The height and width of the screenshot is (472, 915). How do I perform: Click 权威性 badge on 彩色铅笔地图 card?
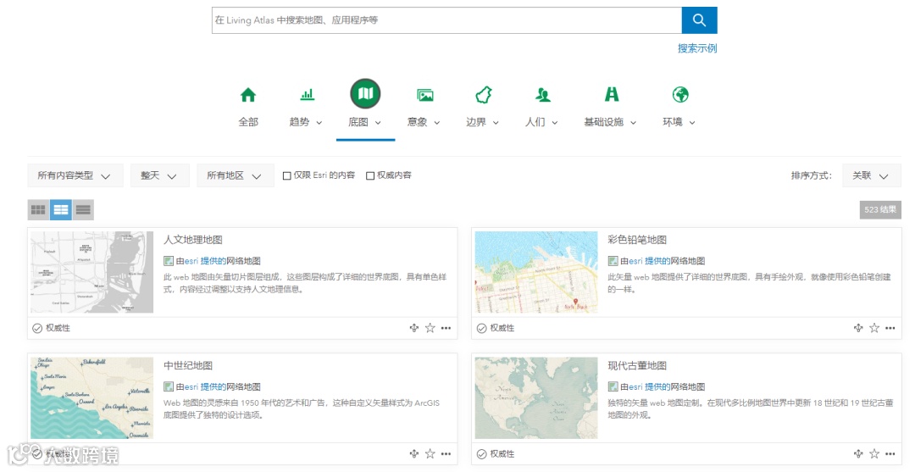point(496,329)
